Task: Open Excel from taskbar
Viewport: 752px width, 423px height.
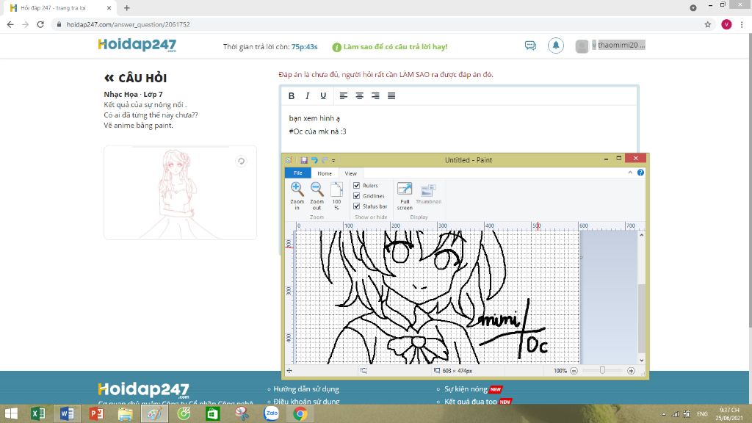Action: (x=38, y=413)
